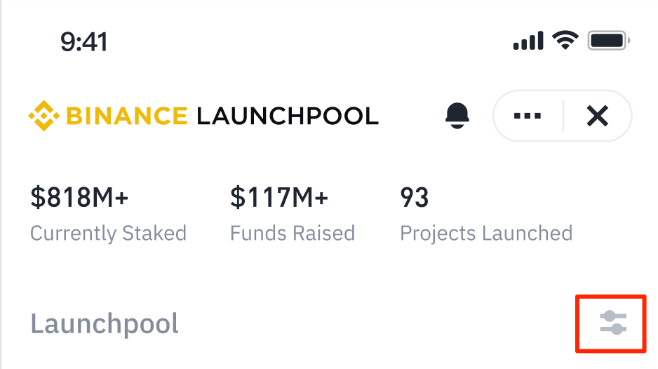The image size is (658, 369).
Task: Tap the Launchpool filter settings icon
Action: pos(612,323)
